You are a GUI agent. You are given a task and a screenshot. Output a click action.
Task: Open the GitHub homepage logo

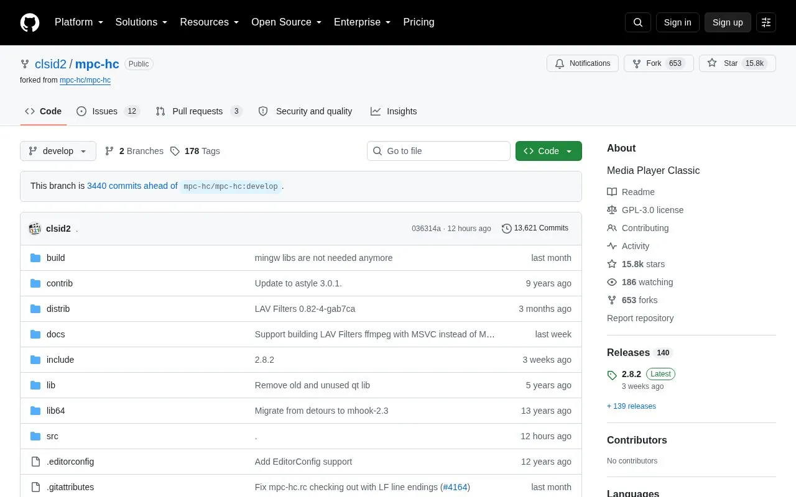click(30, 22)
